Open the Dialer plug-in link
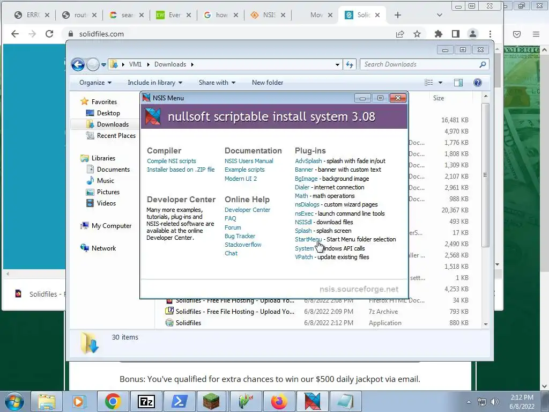 pos(302,187)
